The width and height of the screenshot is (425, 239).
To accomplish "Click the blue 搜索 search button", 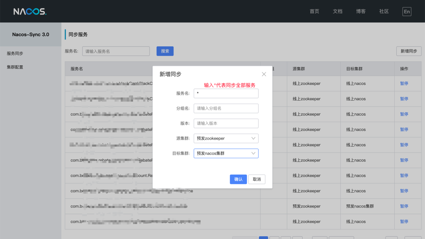I will (165, 51).
